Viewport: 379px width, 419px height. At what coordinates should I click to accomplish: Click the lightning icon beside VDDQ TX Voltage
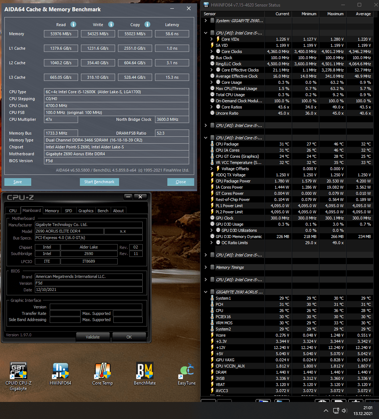212,175
